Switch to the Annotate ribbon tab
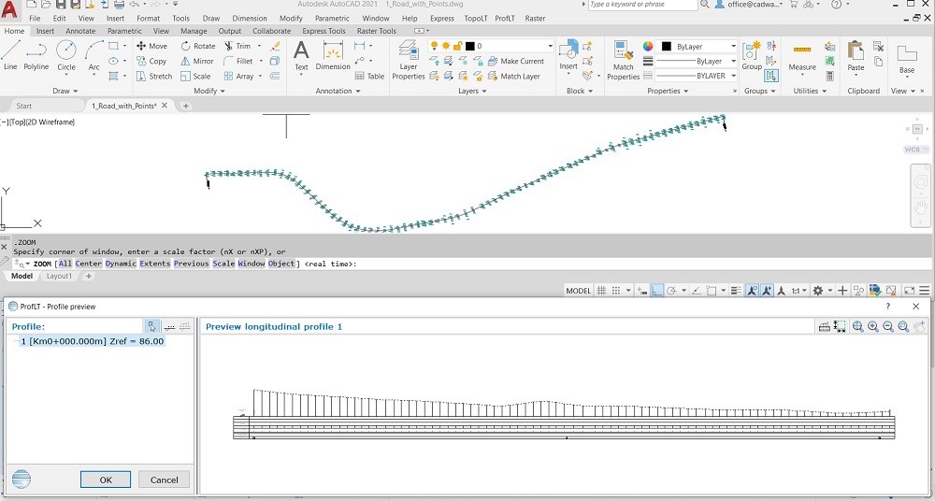This screenshot has width=935, height=501. [x=80, y=31]
